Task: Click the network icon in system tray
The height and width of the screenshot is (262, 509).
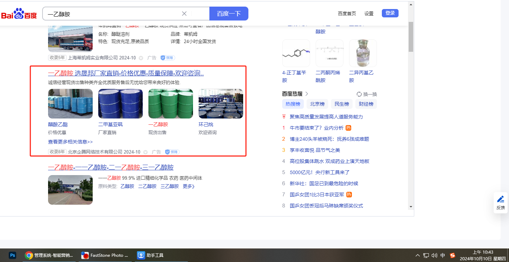Action: [x=426, y=255]
